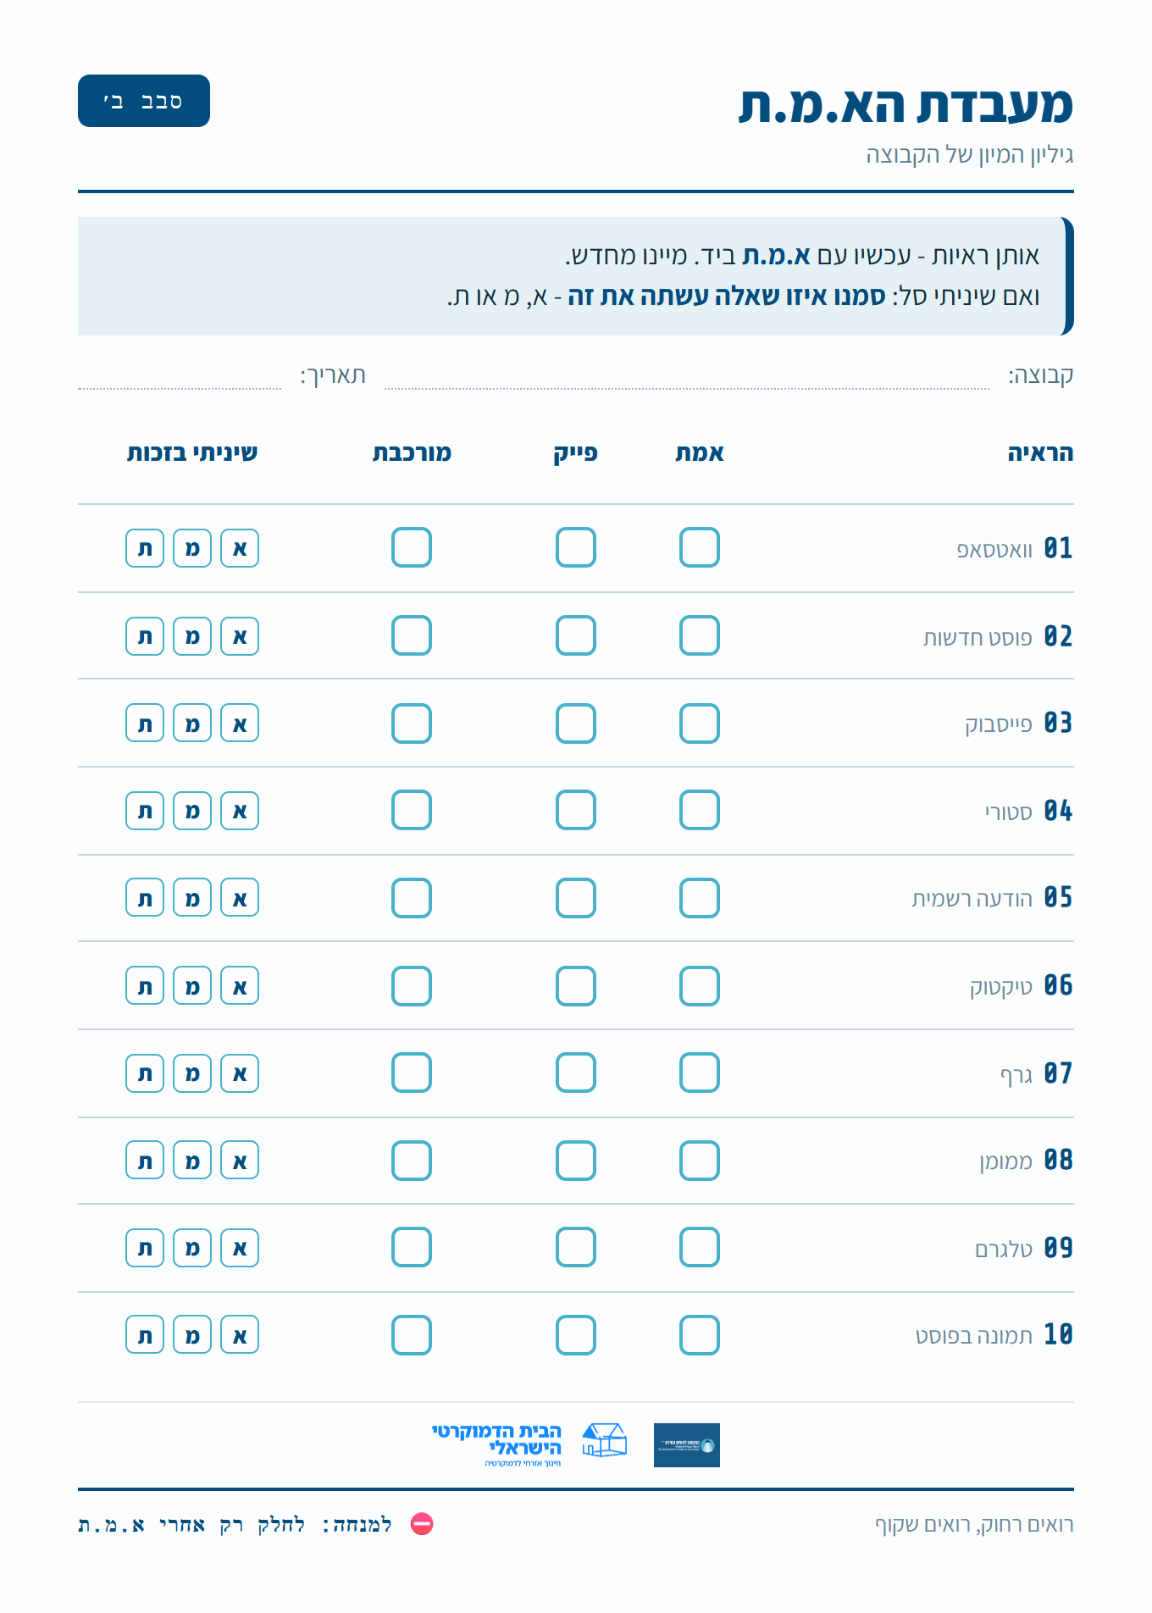Check אמת box for וואטסאפ row
1152x1613 pixels.
(700, 547)
